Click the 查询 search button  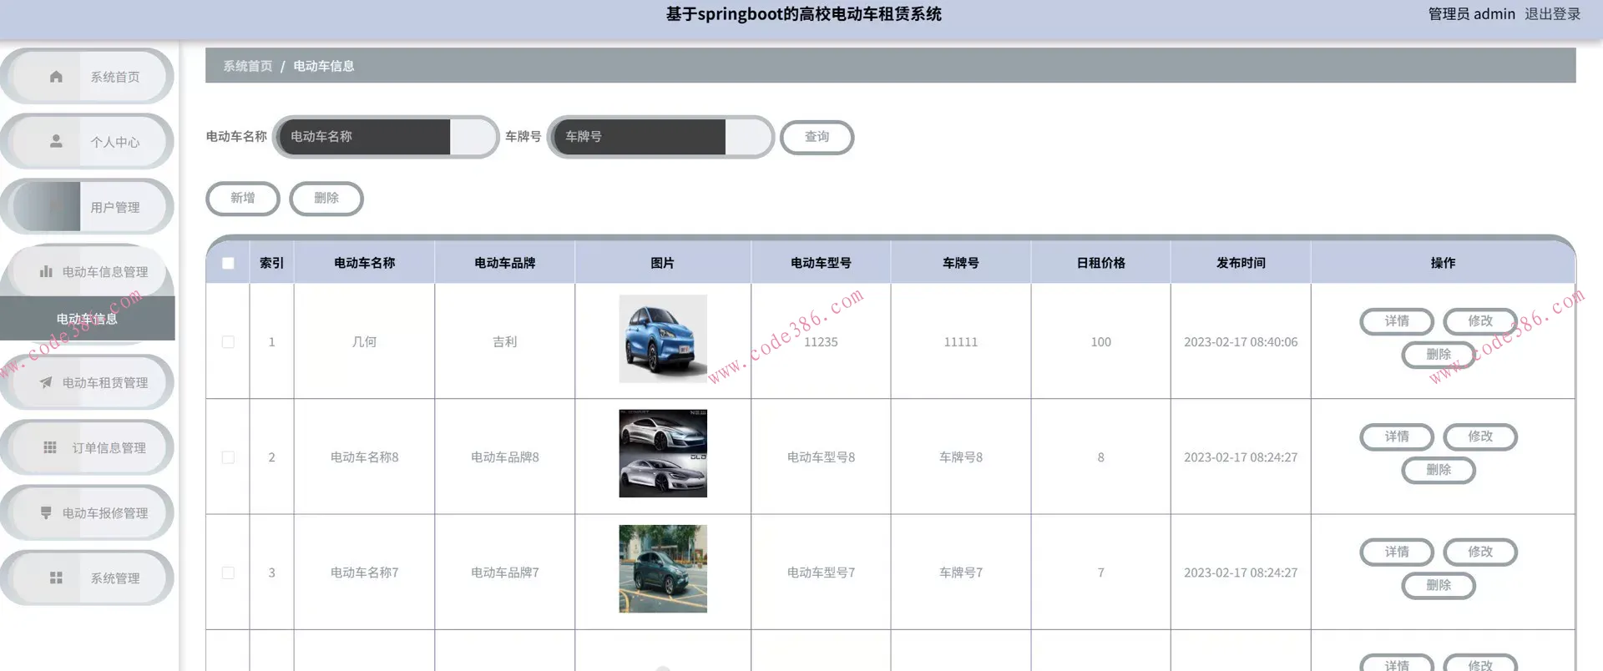[817, 137]
